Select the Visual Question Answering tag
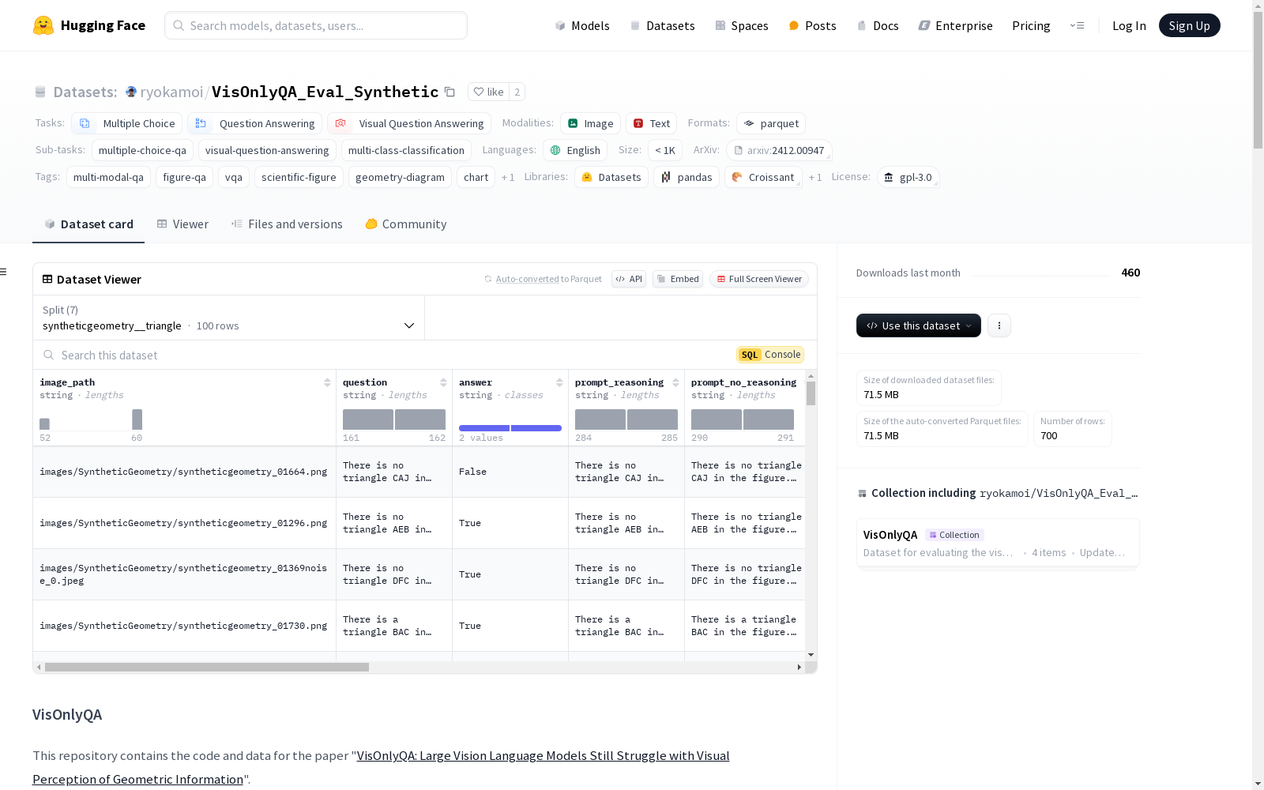The height and width of the screenshot is (790, 1264). pyautogui.click(x=409, y=123)
